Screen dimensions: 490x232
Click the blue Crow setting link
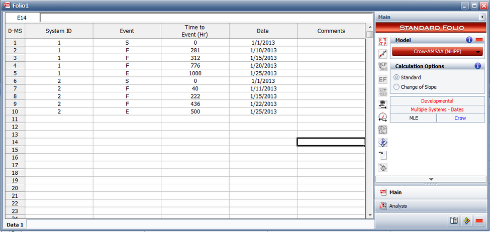click(460, 118)
